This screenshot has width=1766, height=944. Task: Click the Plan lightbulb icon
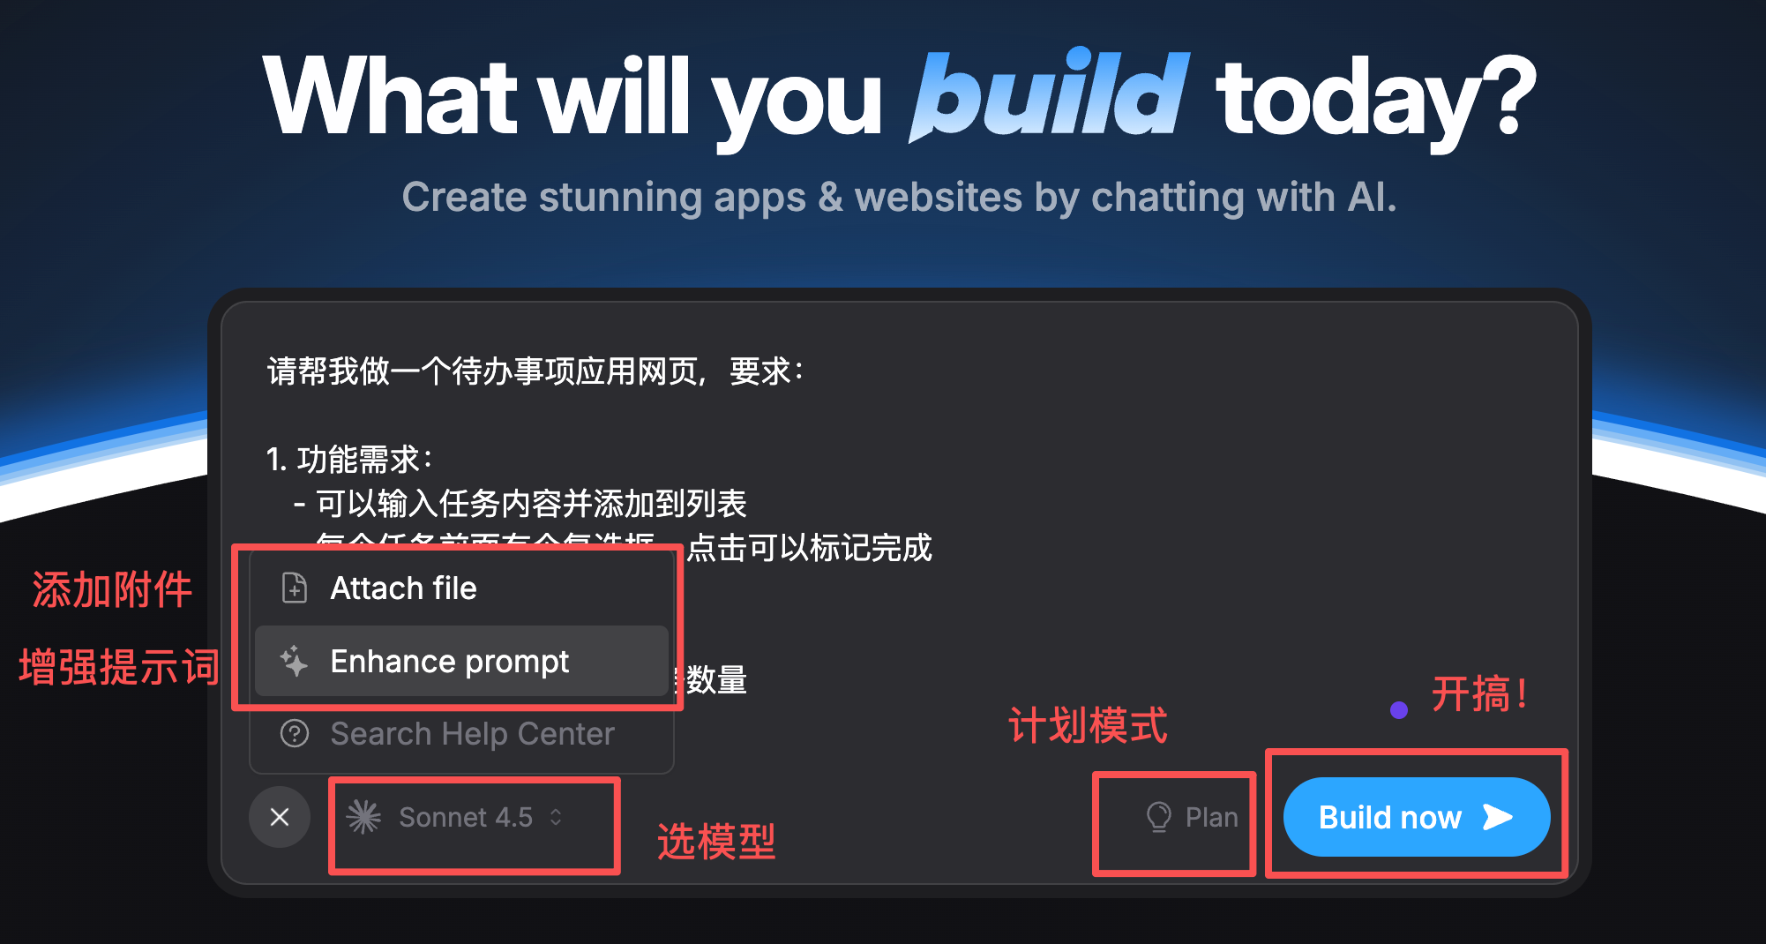coord(1158,817)
